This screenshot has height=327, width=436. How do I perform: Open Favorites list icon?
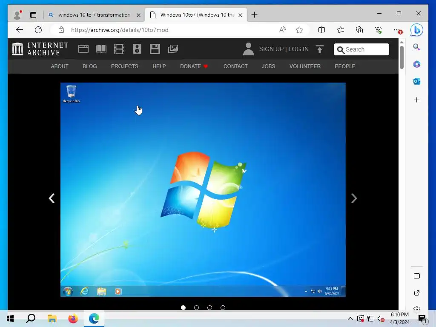pyautogui.click(x=340, y=30)
